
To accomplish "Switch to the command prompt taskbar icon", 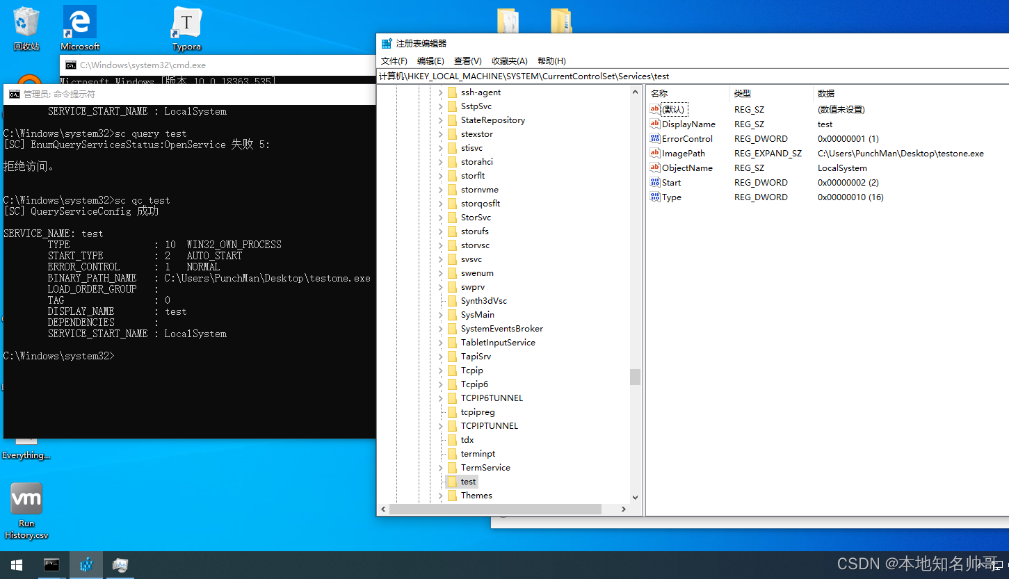I will [x=51, y=565].
